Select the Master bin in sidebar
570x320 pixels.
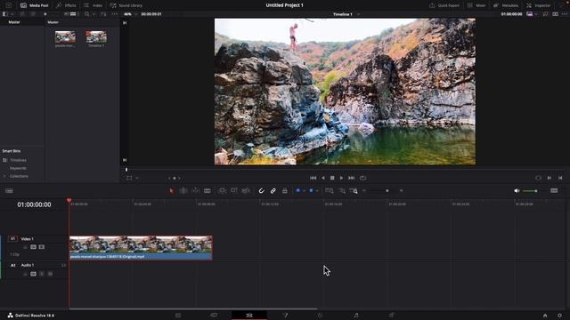(14, 22)
